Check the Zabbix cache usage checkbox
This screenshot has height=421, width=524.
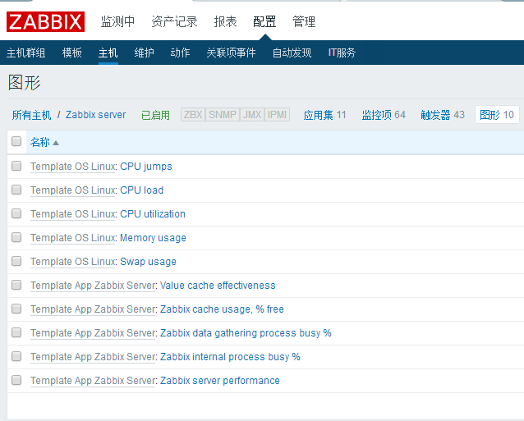[16, 309]
